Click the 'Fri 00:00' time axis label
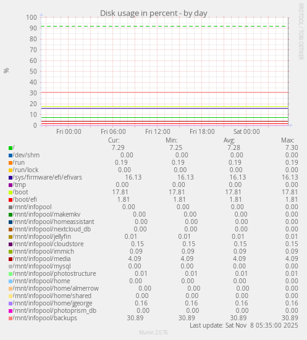Viewport: 307px width, 340px height. point(69,131)
